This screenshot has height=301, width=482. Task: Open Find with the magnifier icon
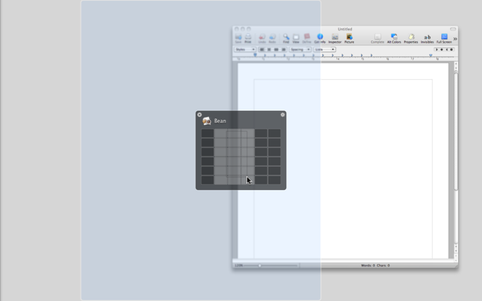click(x=286, y=39)
